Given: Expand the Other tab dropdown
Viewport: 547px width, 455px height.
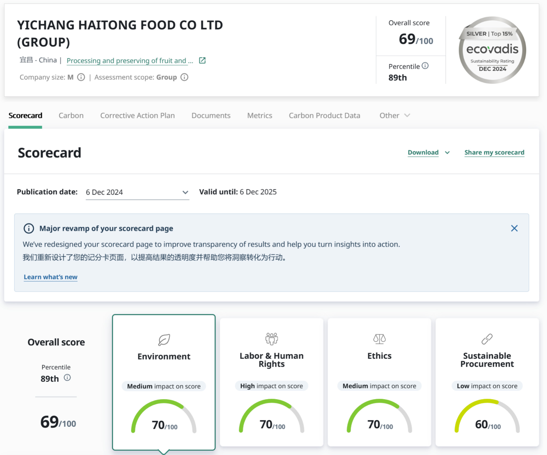Looking at the screenshot, I should click(x=395, y=116).
